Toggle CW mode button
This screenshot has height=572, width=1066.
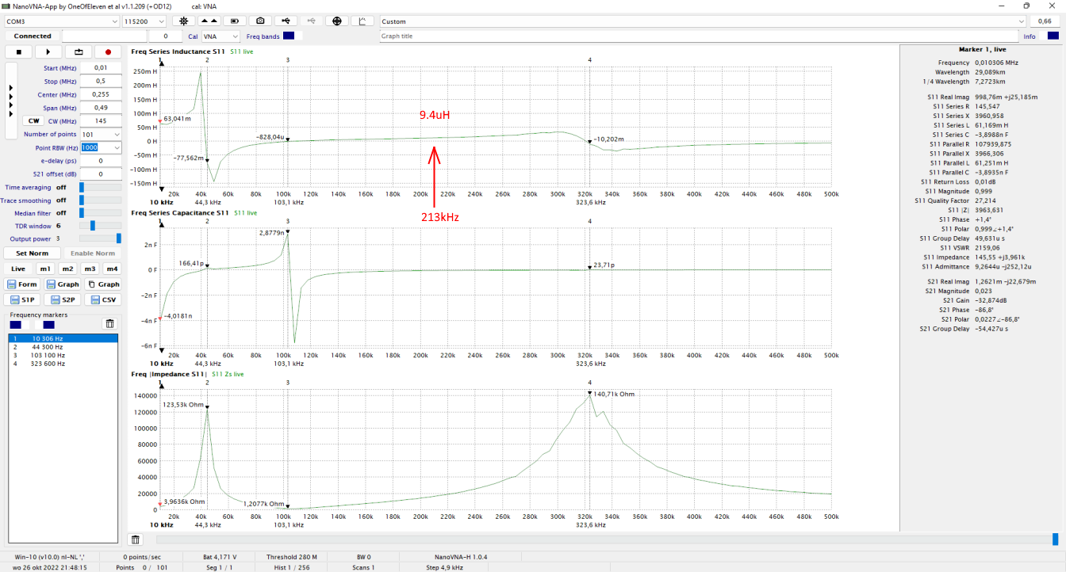pos(33,121)
